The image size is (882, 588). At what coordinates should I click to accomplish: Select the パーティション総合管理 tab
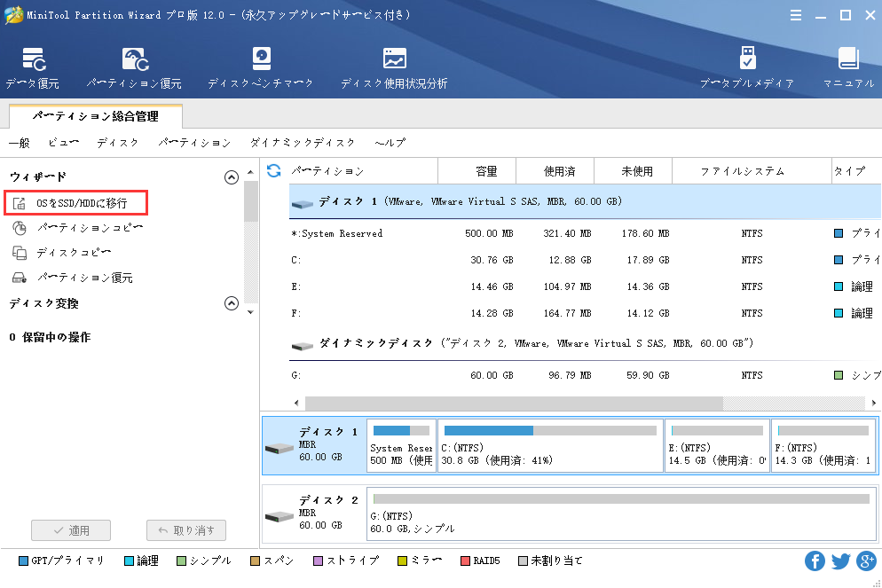[96, 116]
